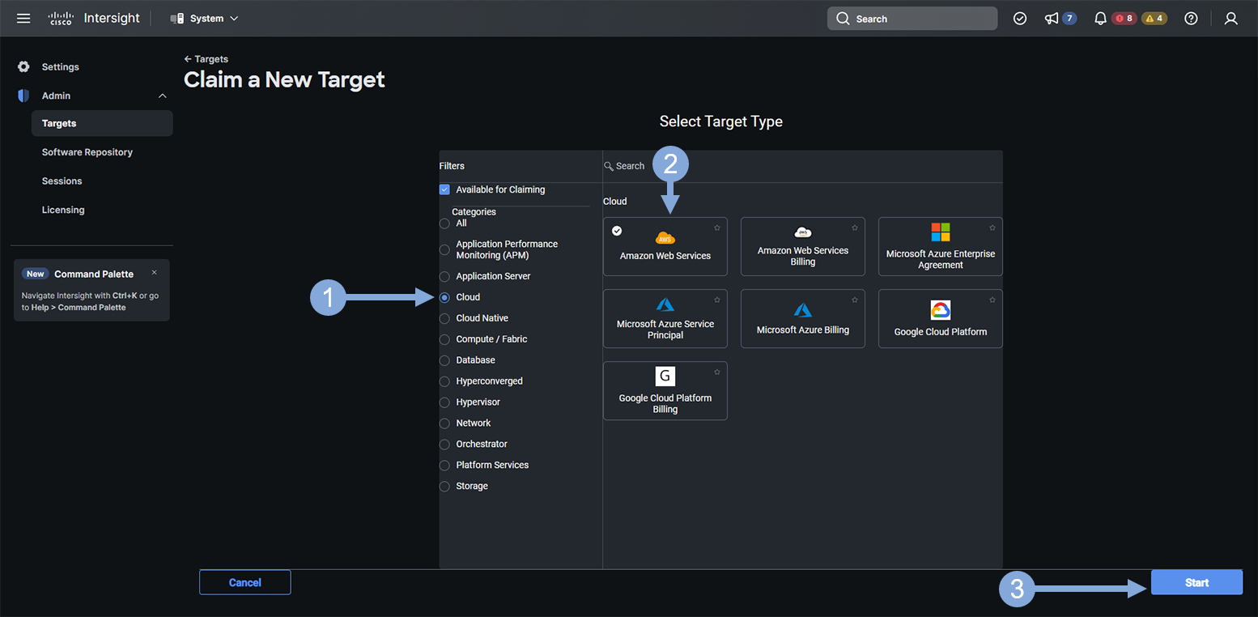Click the AWS cloud logo icon
Screen dimensions: 1258x617
[665, 238]
